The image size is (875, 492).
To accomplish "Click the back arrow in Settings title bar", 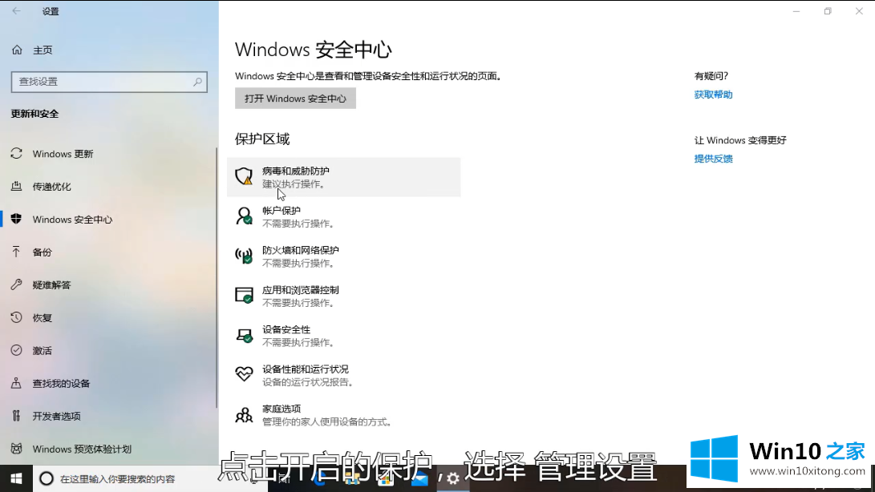I will pos(17,11).
